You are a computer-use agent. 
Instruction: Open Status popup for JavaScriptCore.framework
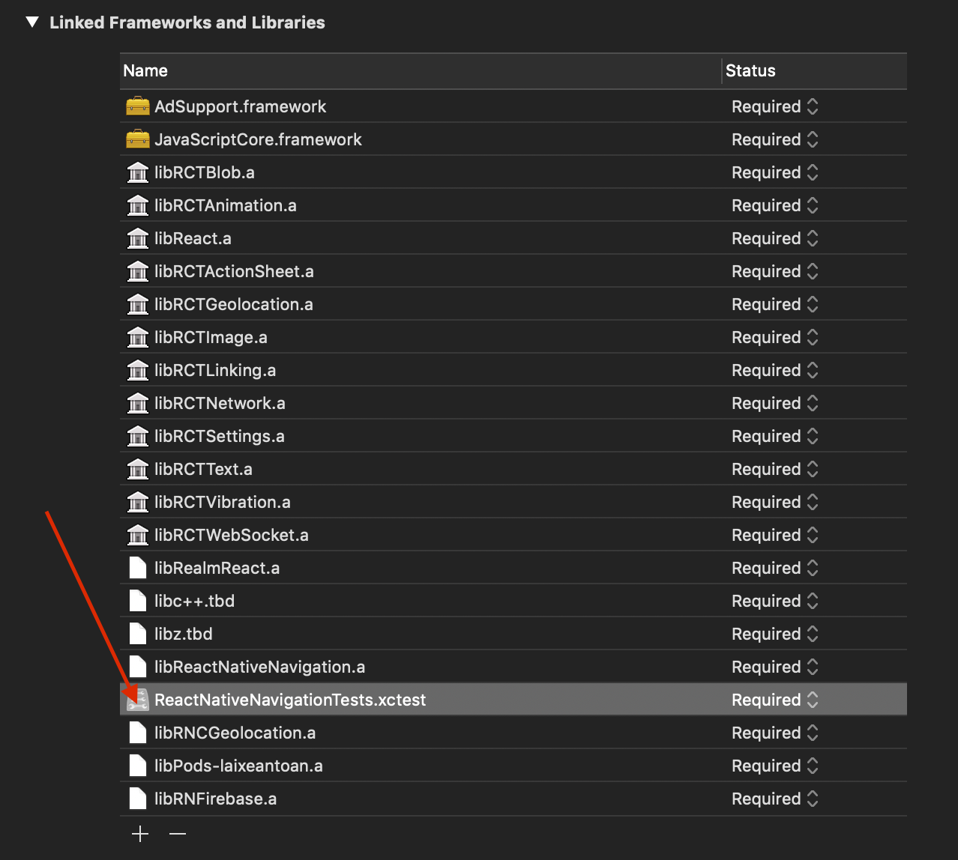(775, 139)
